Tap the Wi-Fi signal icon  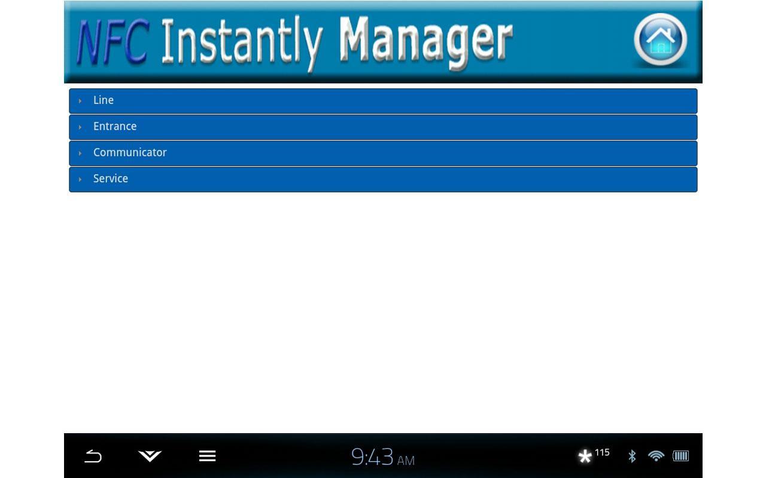pos(656,456)
